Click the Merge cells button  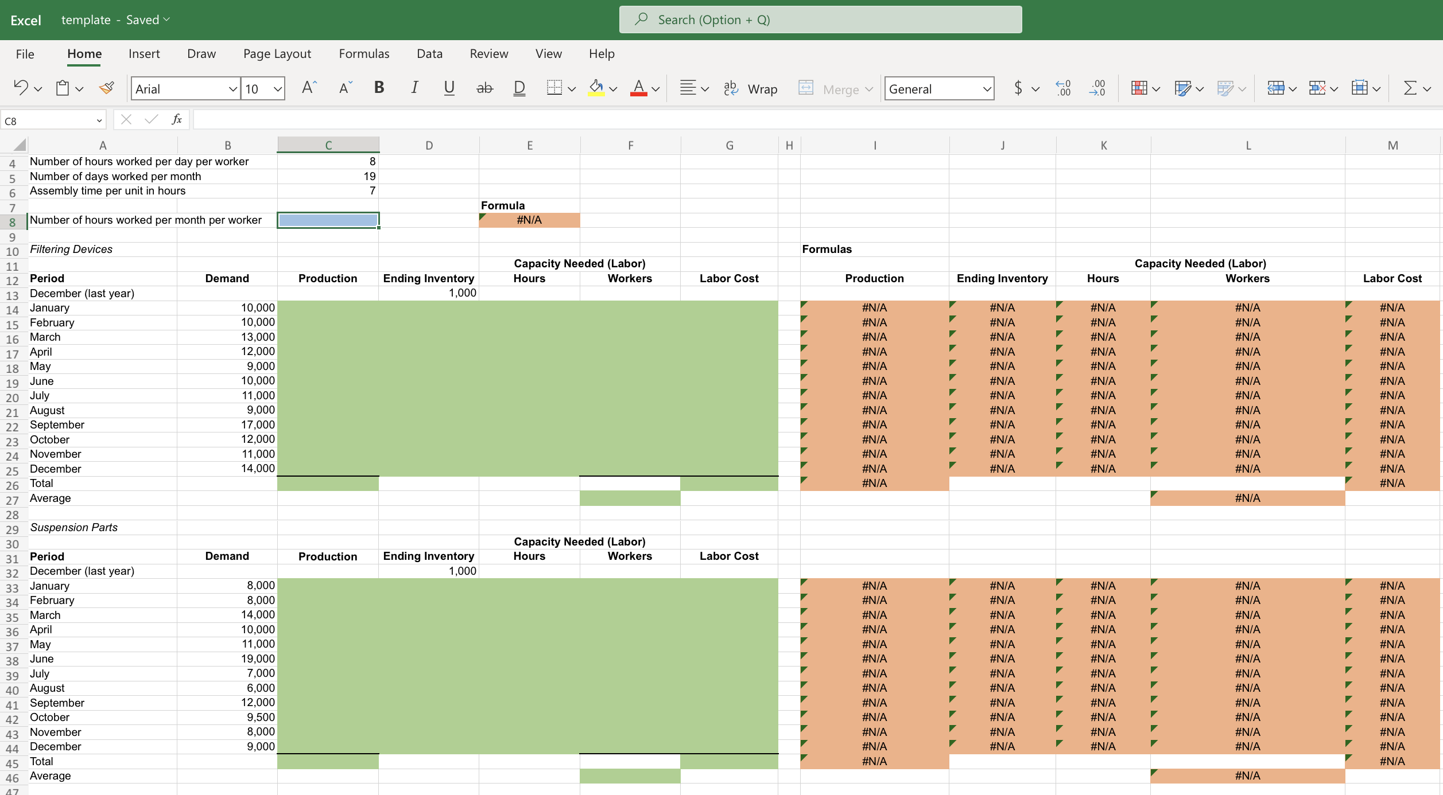(x=829, y=88)
